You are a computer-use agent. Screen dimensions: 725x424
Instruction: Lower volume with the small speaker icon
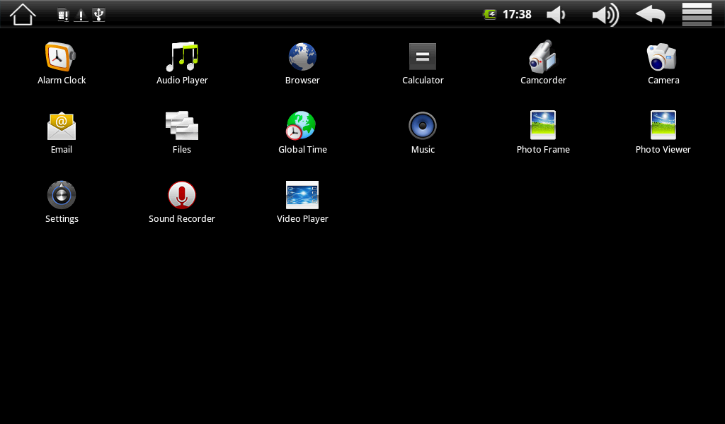(x=556, y=15)
